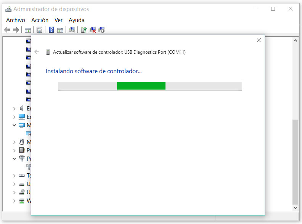The height and width of the screenshot is (224, 302).
Task: Click the update driver green arrow icon
Action: pos(84,30)
